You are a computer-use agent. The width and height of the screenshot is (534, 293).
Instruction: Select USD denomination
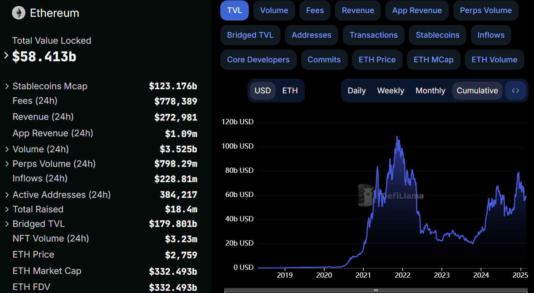pyautogui.click(x=263, y=91)
